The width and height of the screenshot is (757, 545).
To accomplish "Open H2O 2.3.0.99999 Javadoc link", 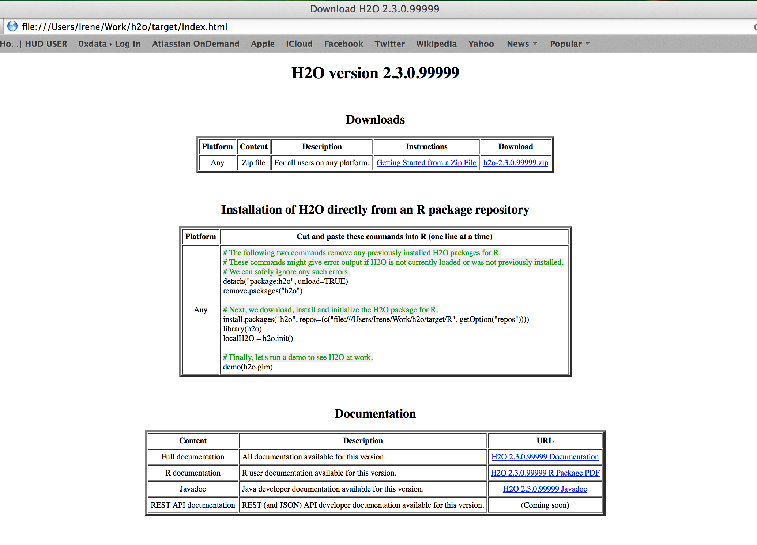I will [545, 489].
